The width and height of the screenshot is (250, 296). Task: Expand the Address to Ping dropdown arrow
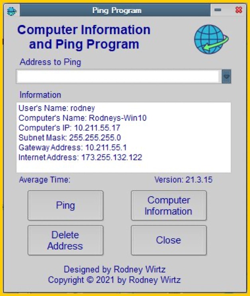(x=226, y=76)
